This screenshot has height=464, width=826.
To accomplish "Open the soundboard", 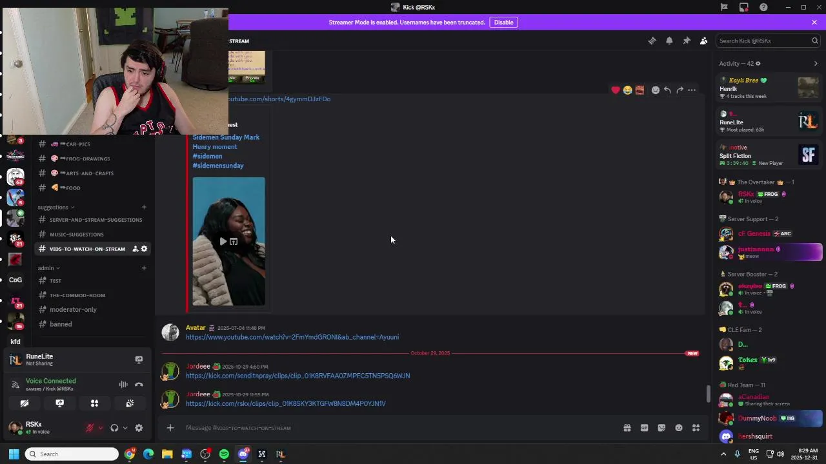I will pyautogui.click(x=130, y=403).
